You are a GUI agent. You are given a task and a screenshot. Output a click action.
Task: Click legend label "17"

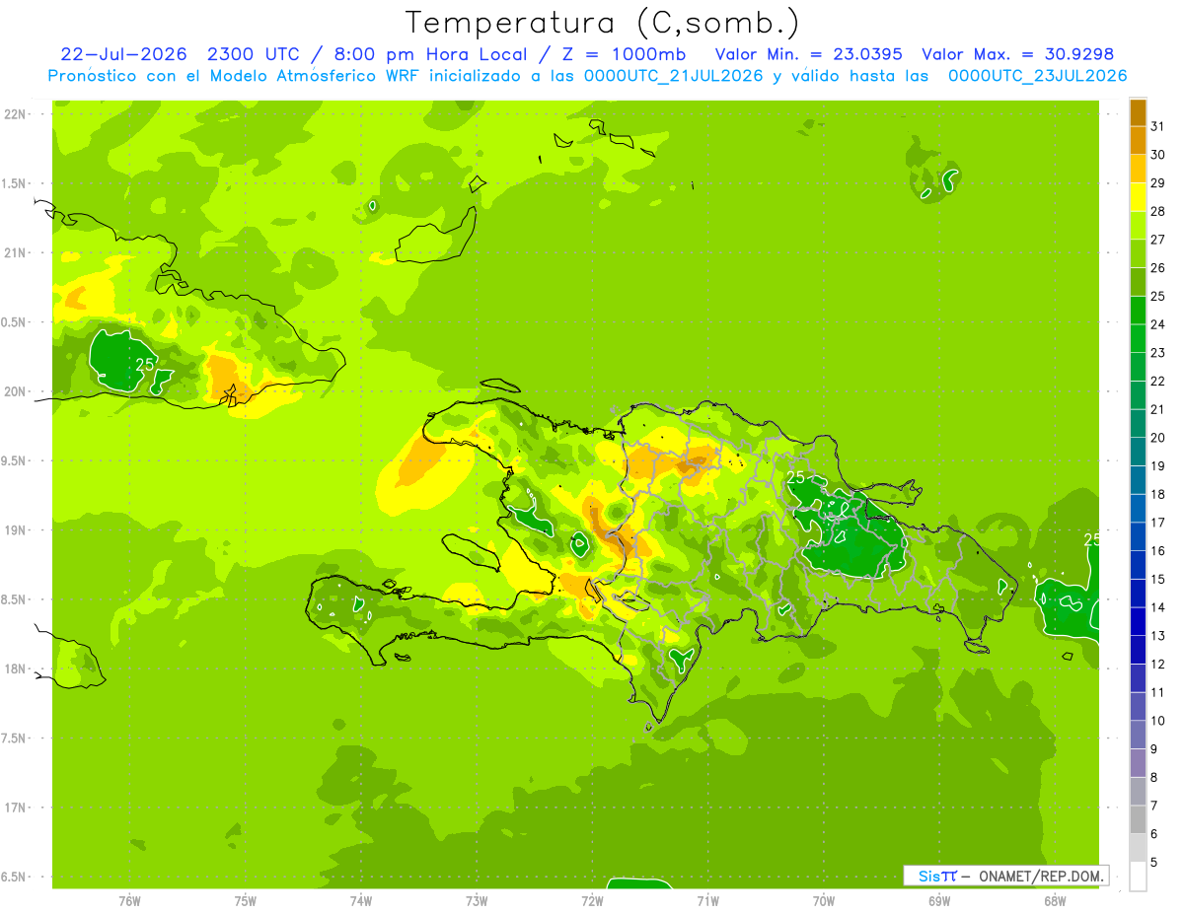click(1157, 523)
